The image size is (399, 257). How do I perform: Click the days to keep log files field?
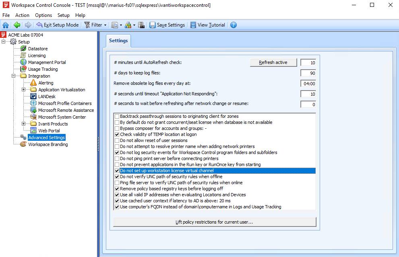click(308, 73)
